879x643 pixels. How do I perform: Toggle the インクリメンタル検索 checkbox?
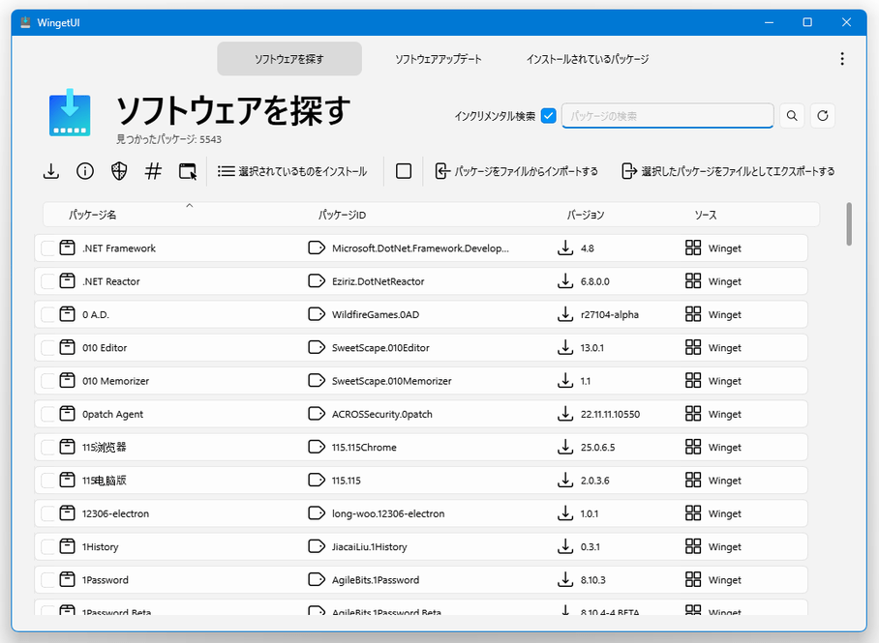pyautogui.click(x=549, y=116)
